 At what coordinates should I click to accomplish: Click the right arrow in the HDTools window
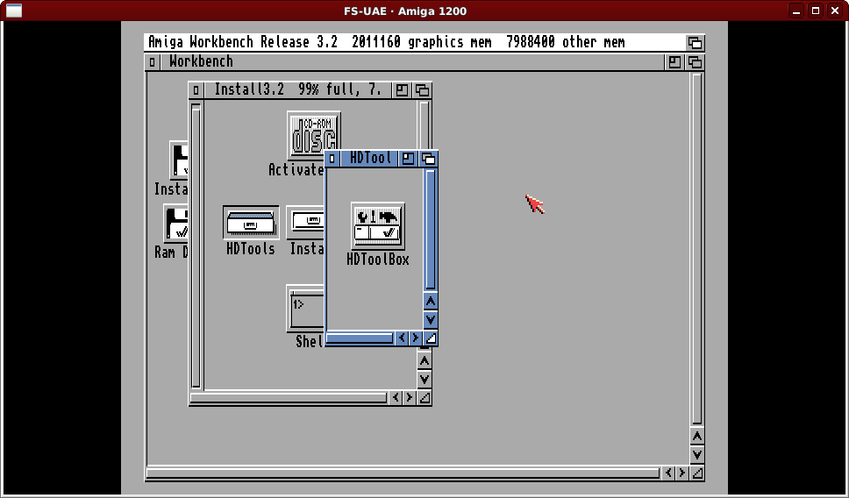point(415,338)
